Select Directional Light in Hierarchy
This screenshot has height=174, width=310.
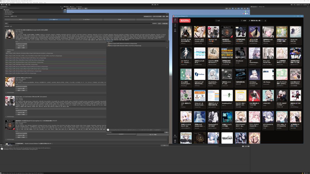[10, 12]
